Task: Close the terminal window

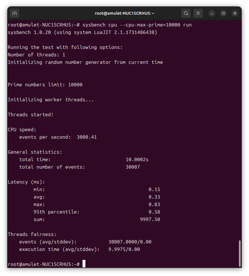Action: pyautogui.click(x=235, y=13)
